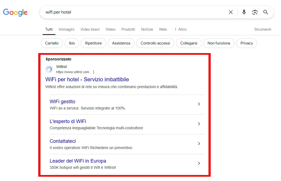Viewport: 281px width, 181px height.
Task: Click the chevron arrow in Contattateci row
Action: 199,144
